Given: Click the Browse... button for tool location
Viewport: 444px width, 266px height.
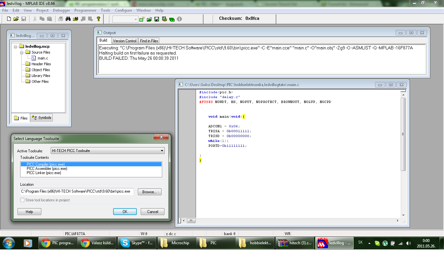Looking at the screenshot, I should pos(150,192).
